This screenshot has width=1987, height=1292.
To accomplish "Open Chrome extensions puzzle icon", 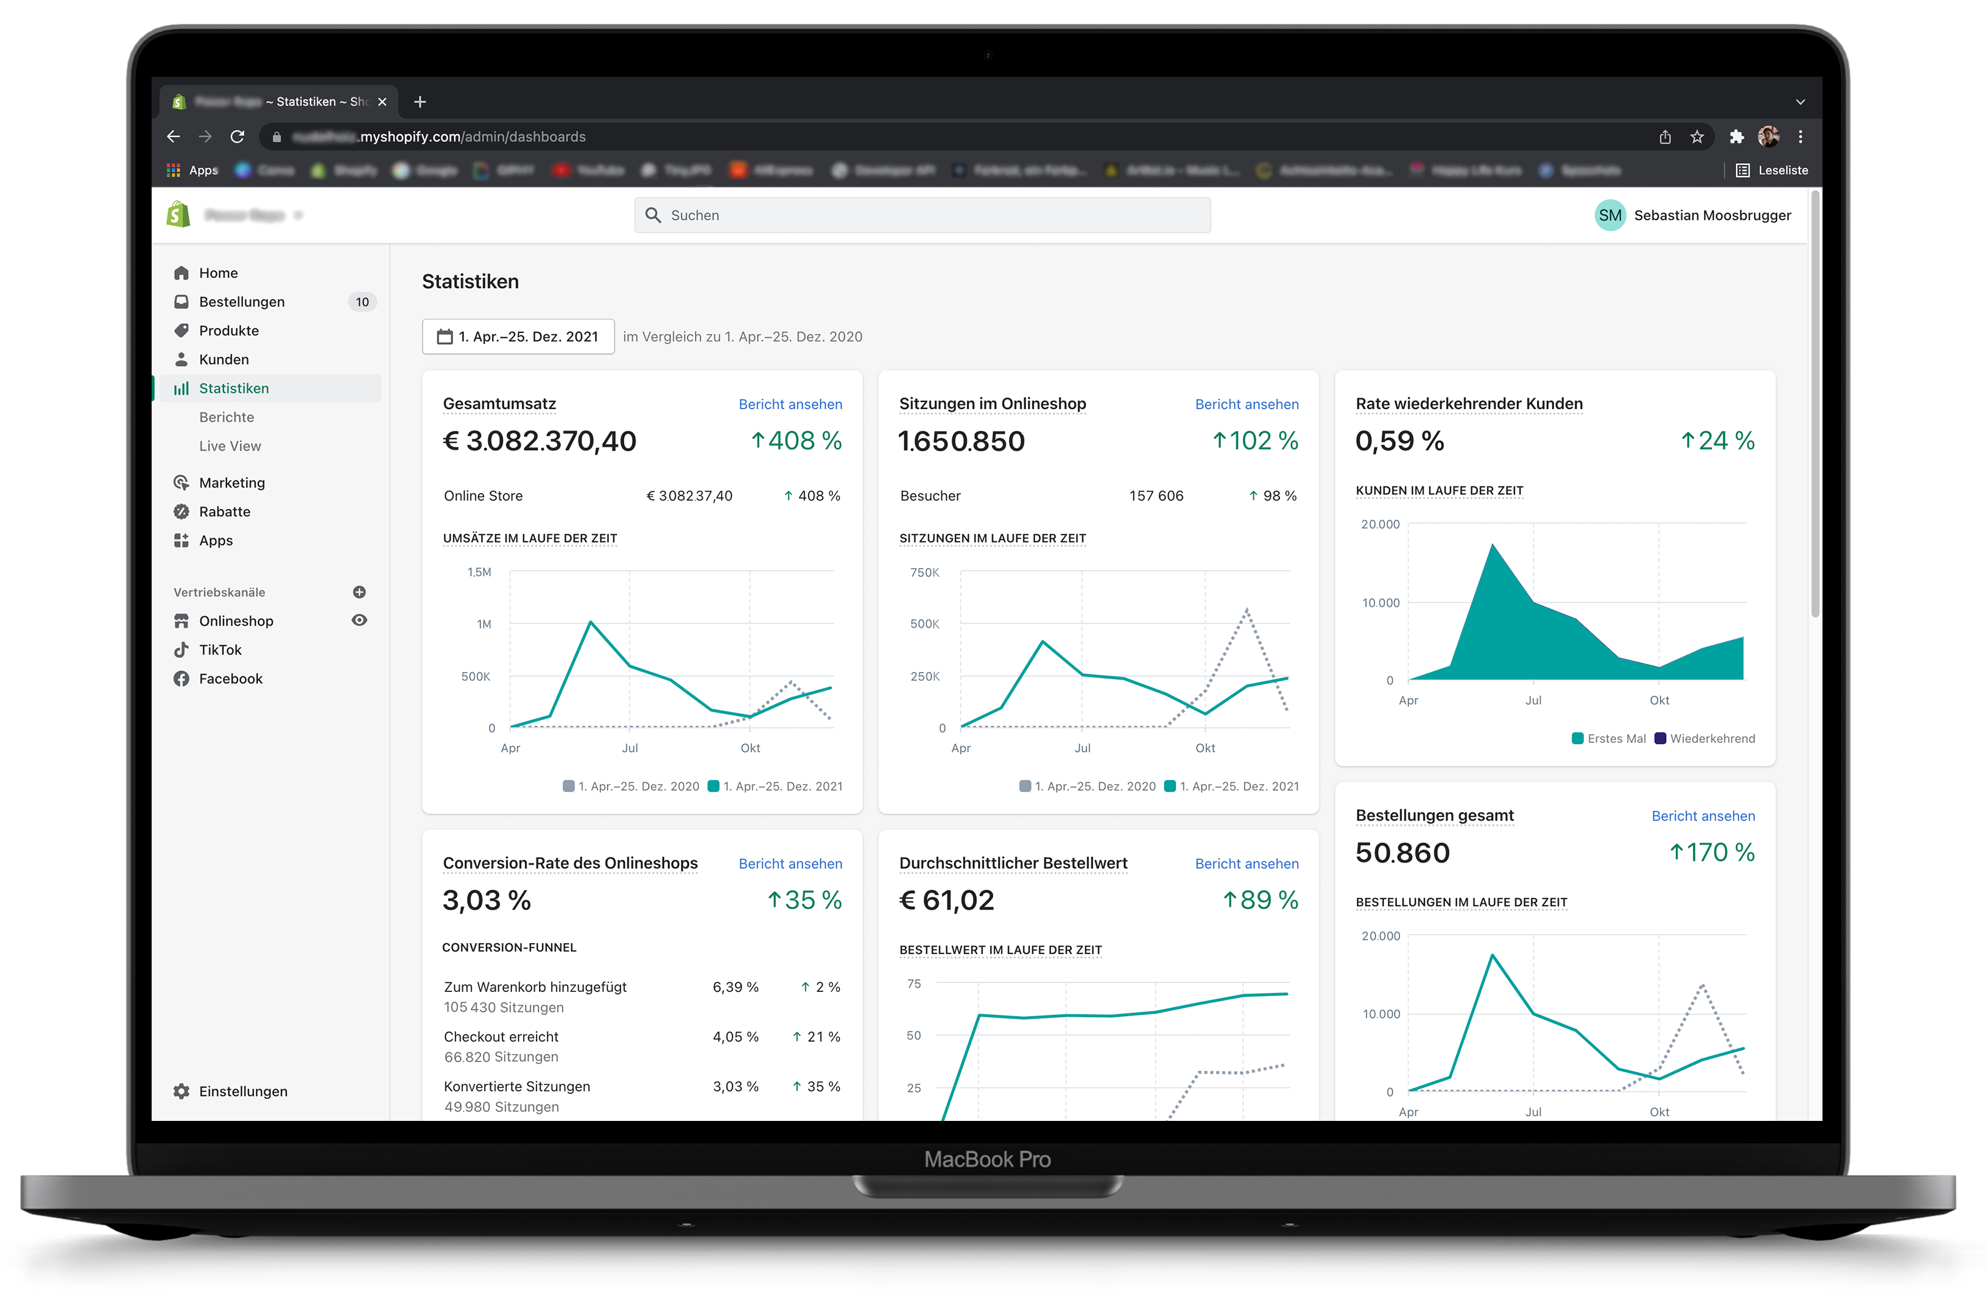I will 1737,137.
